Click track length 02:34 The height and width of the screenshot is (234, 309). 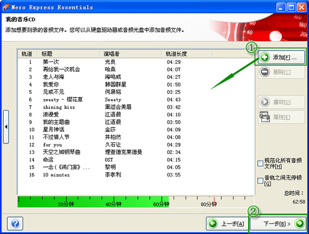coord(174,152)
